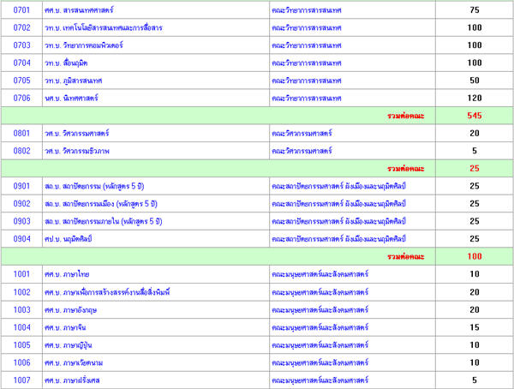Click the subtotal value 545

pos(474,116)
